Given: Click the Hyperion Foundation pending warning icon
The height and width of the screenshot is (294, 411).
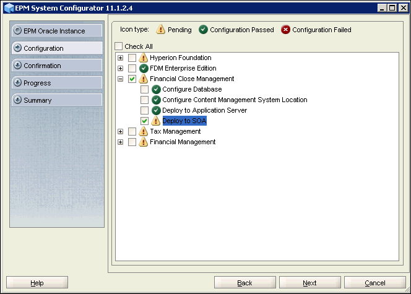Looking at the screenshot, I should click(x=143, y=58).
